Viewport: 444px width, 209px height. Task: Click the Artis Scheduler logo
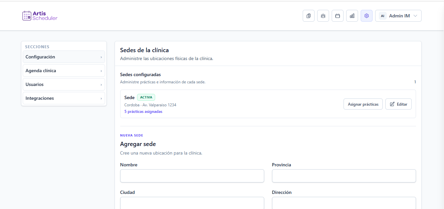pyautogui.click(x=40, y=16)
